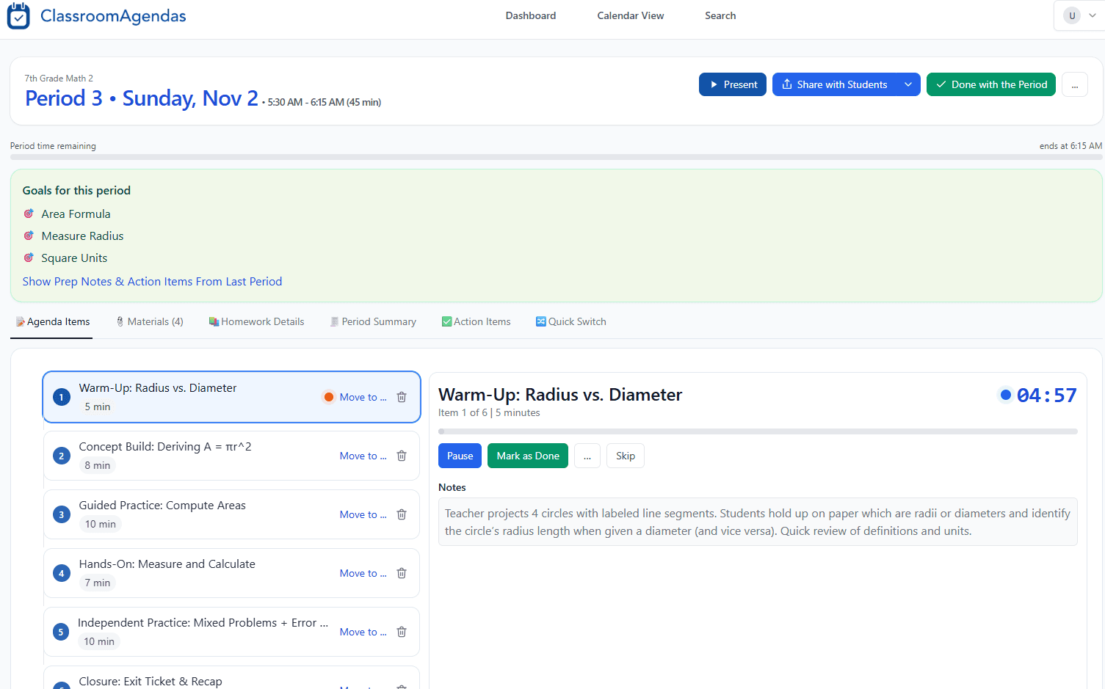The height and width of the screenshot is (689, 1105).
Task: Mark the Warm-Up item as done
Action: tap(527, 456)
